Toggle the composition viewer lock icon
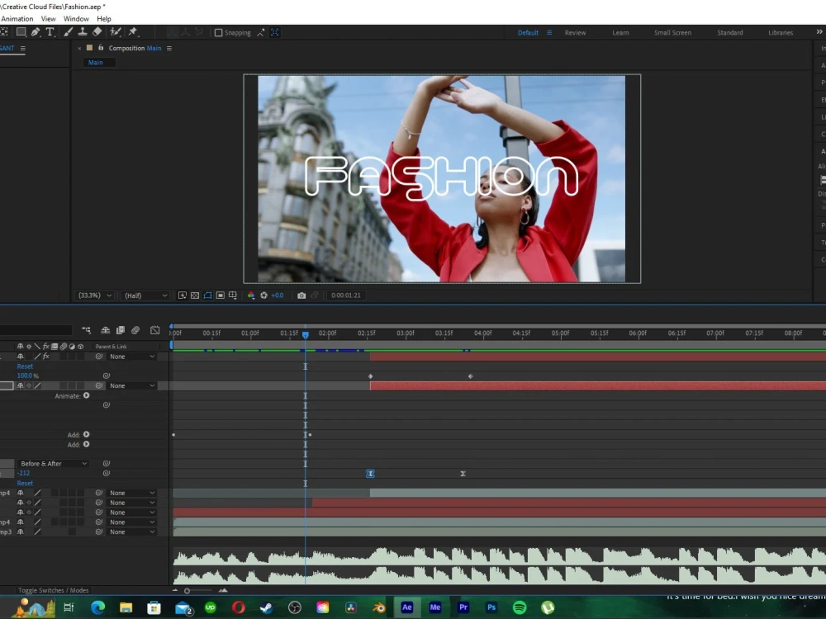826x619 pixels. [x=101, y=47]
